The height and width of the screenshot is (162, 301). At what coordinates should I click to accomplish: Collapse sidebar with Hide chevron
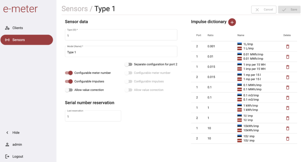click(x=7, y=132)
